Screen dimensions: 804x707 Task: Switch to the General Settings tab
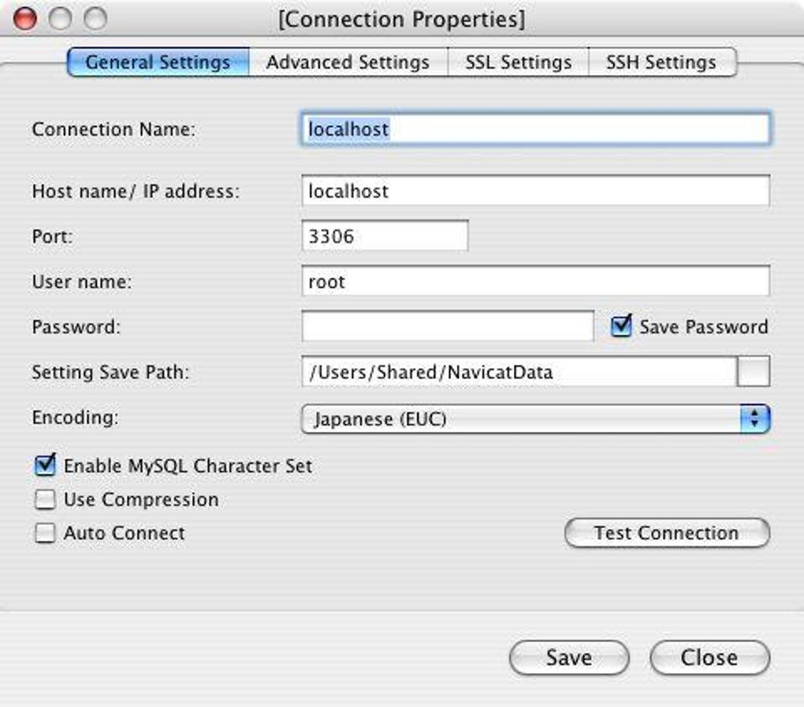coord(158,62)
